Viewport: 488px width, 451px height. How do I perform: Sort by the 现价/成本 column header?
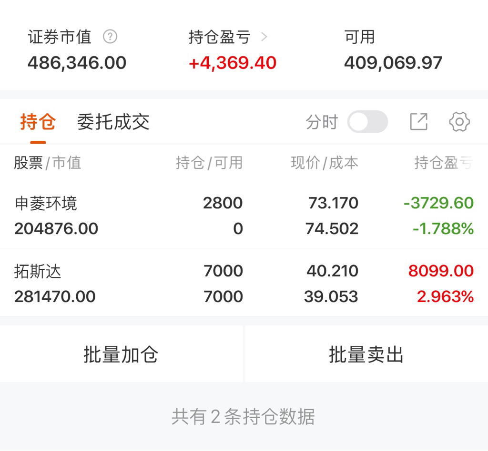325,163
